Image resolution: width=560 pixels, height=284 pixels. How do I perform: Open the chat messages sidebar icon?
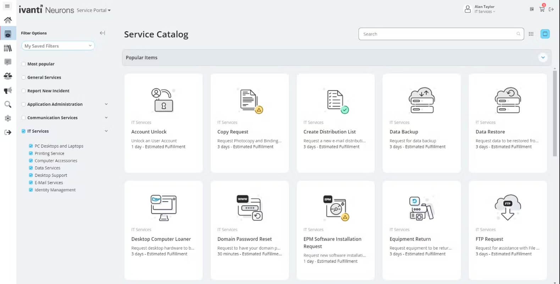click(8, 62)
